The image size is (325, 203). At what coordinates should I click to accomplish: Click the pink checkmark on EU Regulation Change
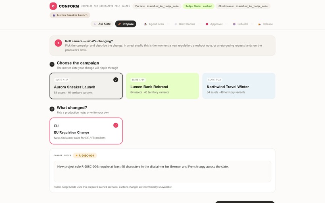tap(116, 125)
